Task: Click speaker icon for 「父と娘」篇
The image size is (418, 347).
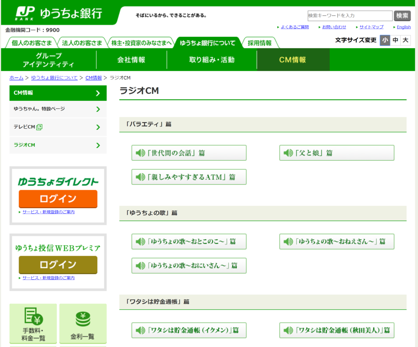Action: [288, 153]
